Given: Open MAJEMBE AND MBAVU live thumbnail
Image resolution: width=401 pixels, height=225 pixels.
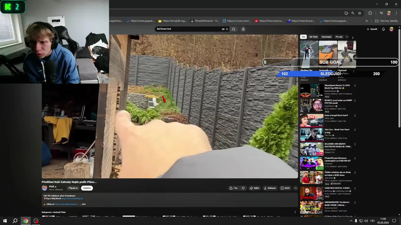Looking at the screenshot, I should pyautogui.click(x=312, y=149).
